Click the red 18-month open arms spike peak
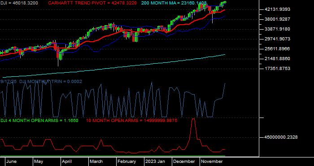Image resolution: width=314 pixels, height=166 pixels. click(x=193, y=119)
